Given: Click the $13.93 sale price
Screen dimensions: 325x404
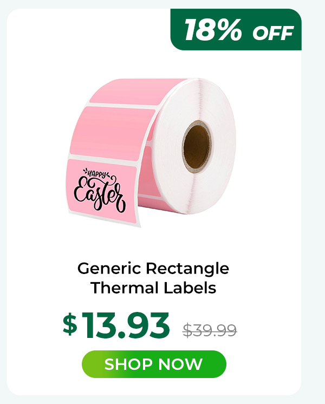Looking at the screenshot, I should pyautogui.click(x=116, y=325).
